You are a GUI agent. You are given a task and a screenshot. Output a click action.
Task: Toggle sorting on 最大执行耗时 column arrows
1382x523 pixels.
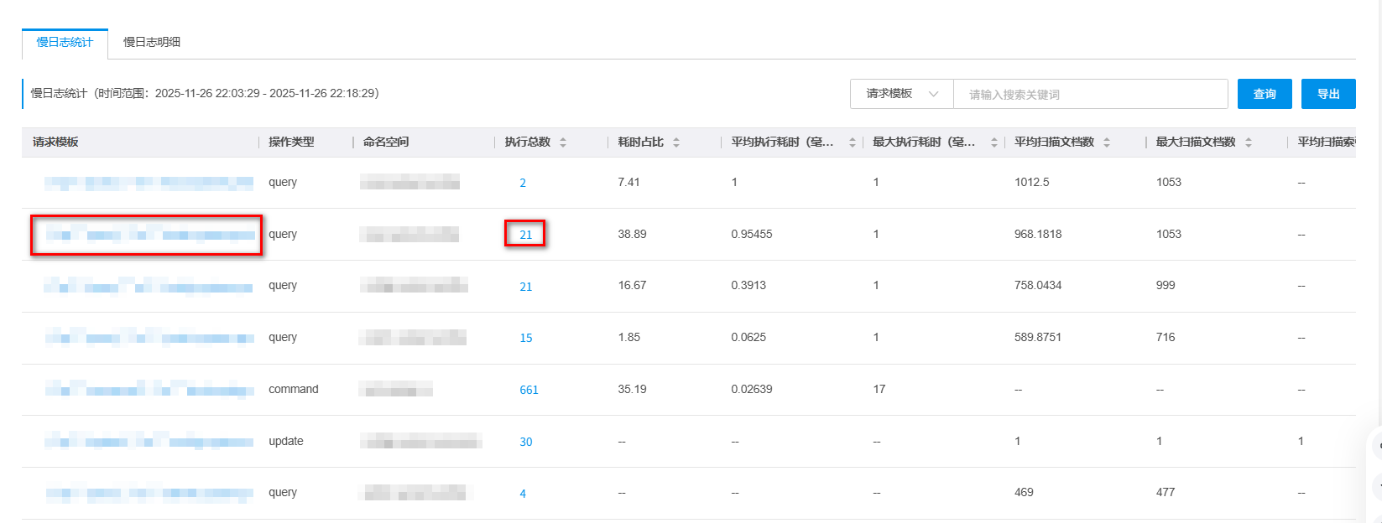tap(993, 142)
